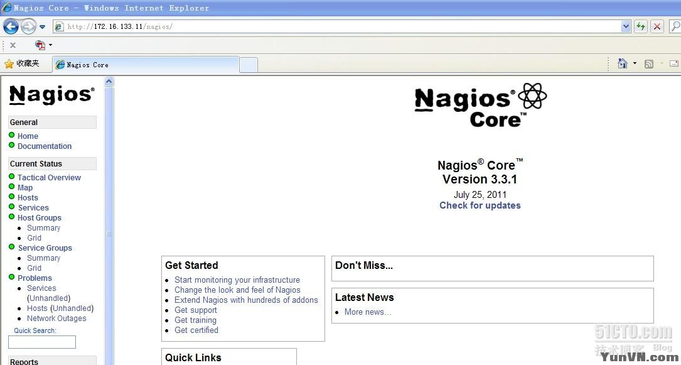Click the sidebar scrollbar up arrow
Viewport: 681px width, 365px height.
pos(109,82)
